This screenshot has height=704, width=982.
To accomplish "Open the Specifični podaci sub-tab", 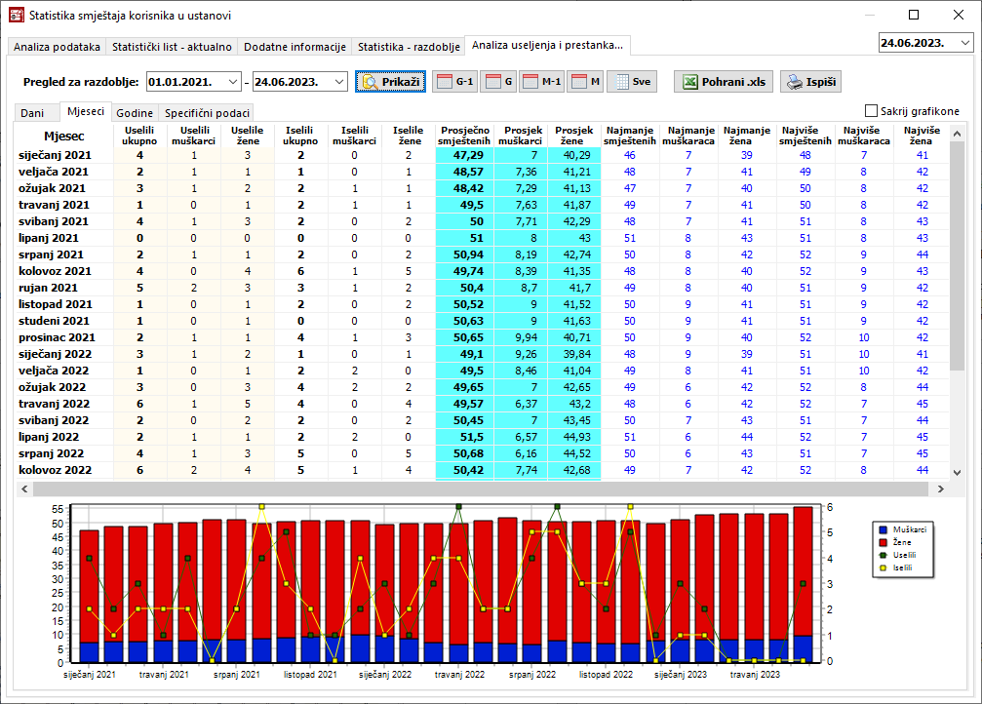I will tap(207, 113).
